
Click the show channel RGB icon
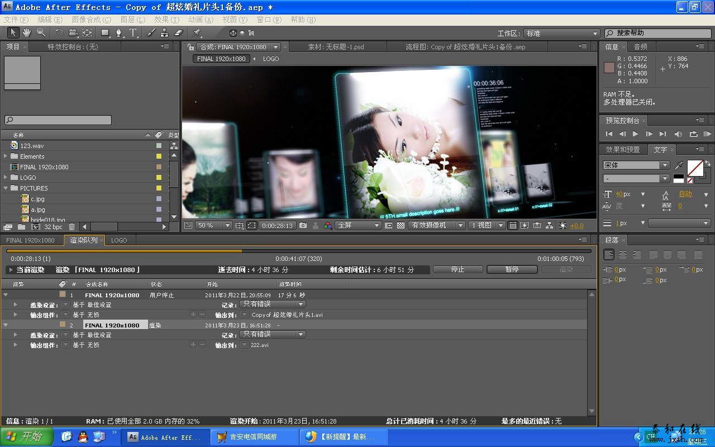pyautogui.click(x=328, y=225)
